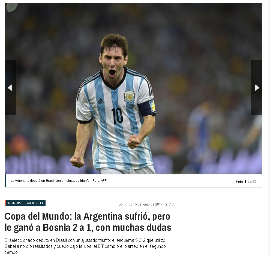Click the dark blue bar beside caption
The width and height of the screenshot is (270, 256).
point(5,181)
